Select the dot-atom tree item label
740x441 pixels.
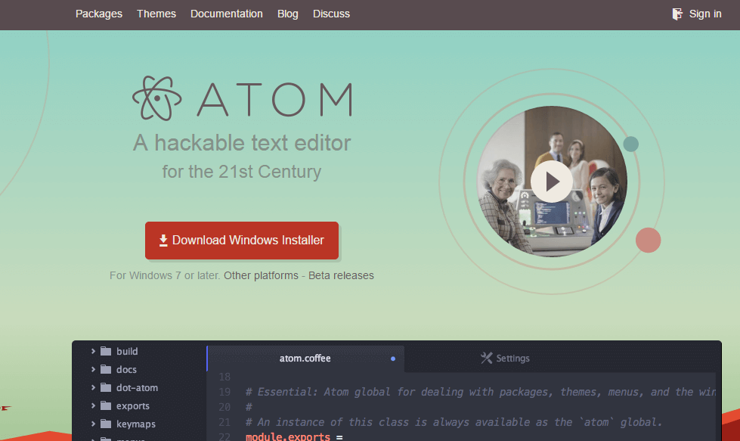click(138, 387)
